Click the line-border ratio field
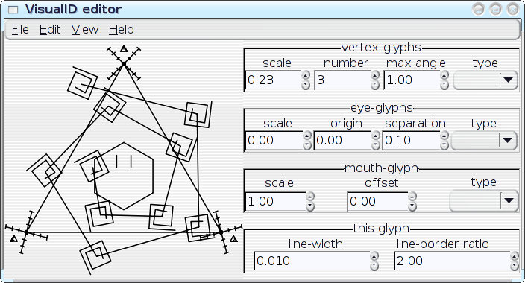The height and width of the screenshot is (283, 525). (452, 261)
